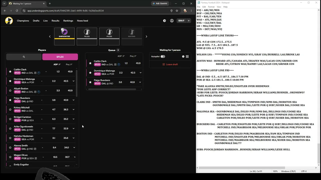The image size is (321, 180).
Task: Show previous draft slots with left arrow
Action: [x=50, y=36]
